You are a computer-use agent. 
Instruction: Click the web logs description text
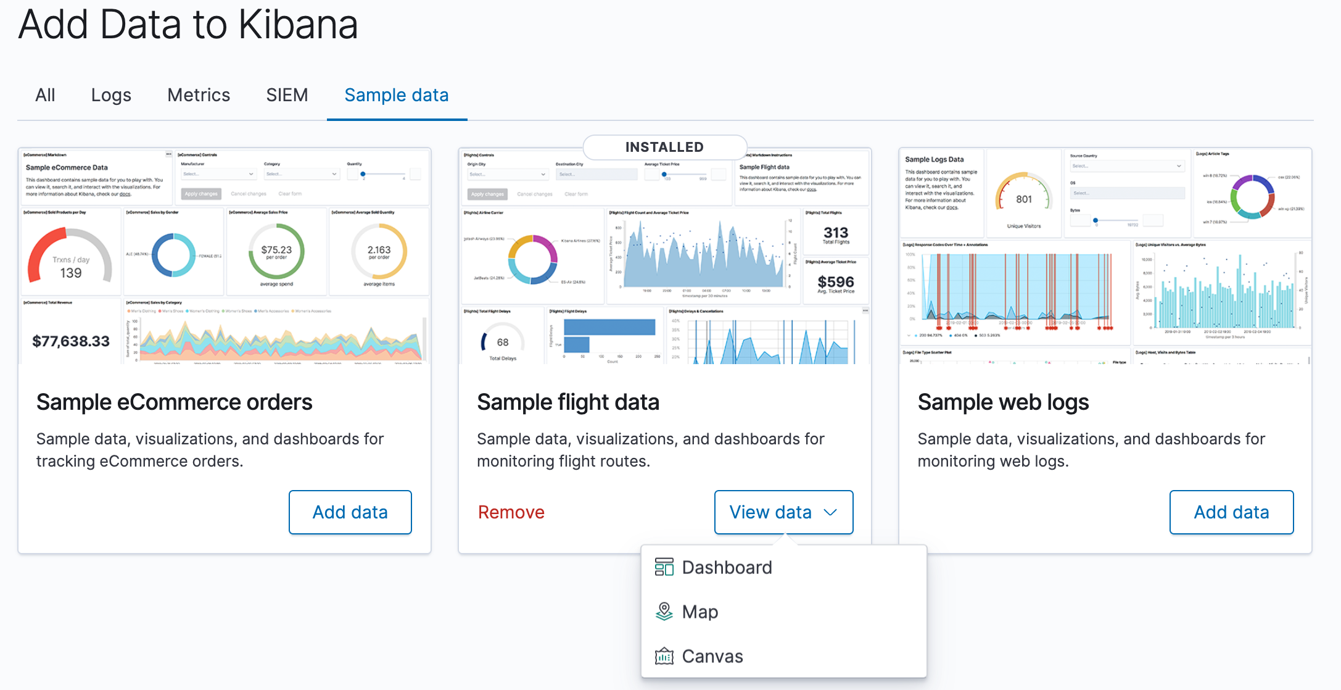tap(1091, 450)
